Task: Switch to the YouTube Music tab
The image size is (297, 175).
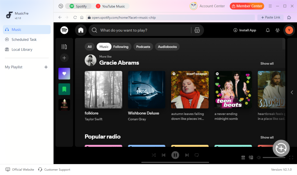Action: (x=111, y=6)
